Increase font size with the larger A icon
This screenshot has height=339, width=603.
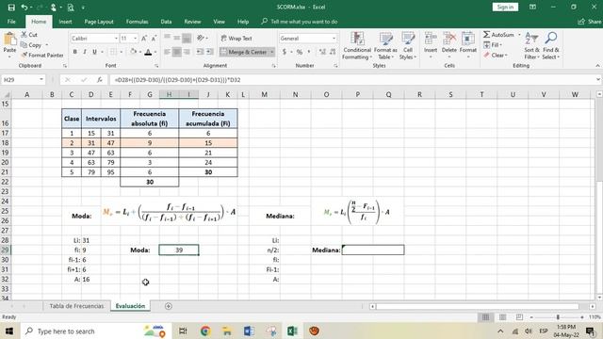pos(144,39)
